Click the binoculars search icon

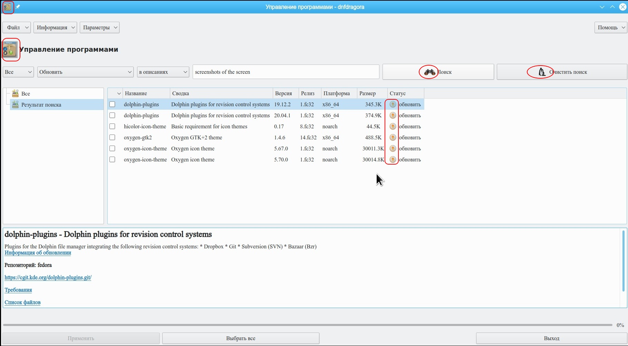coord(429,72)
